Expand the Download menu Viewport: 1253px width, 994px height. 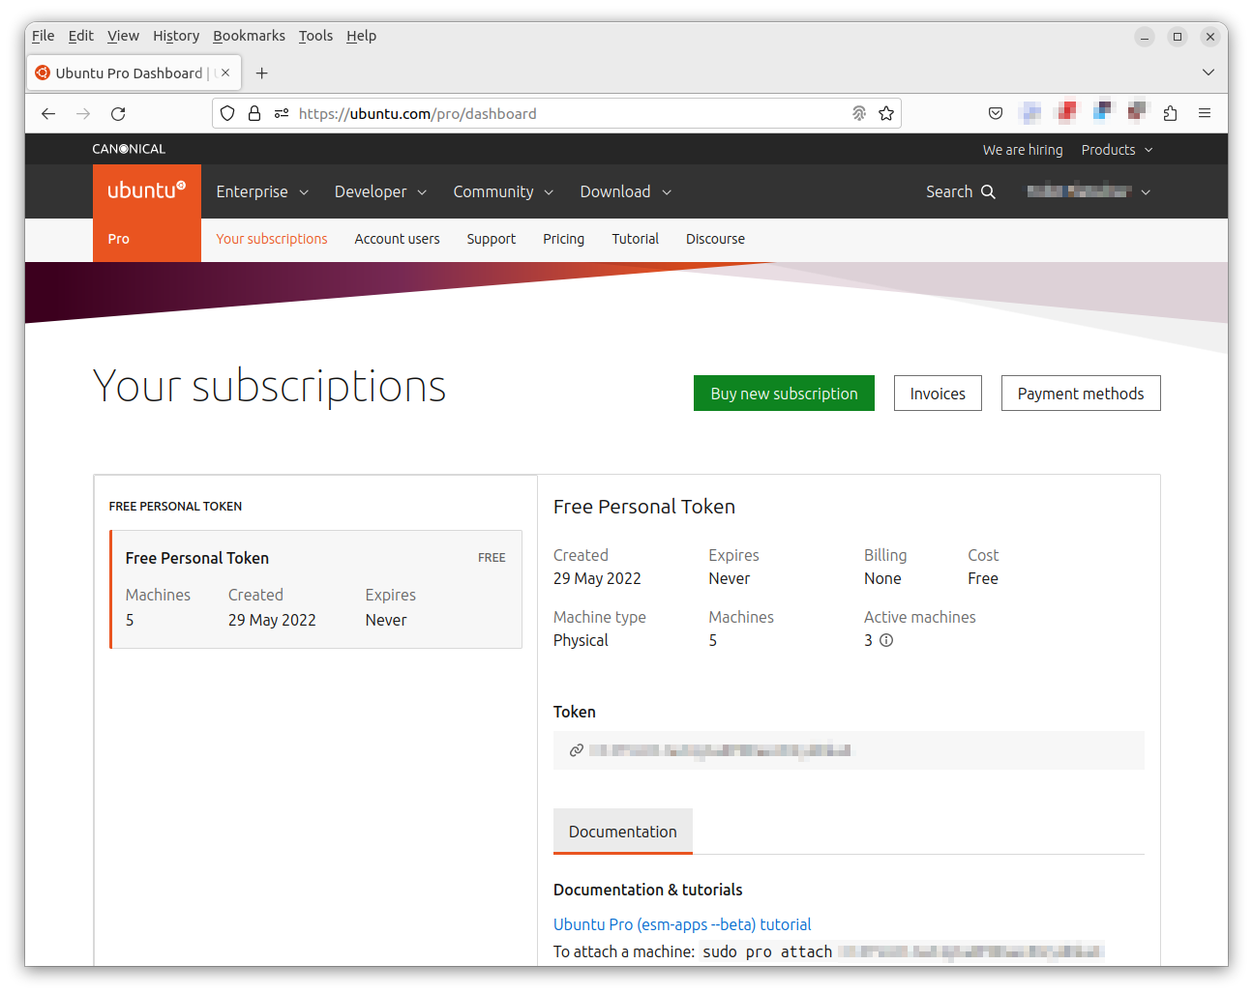click(x=626, y=191)
